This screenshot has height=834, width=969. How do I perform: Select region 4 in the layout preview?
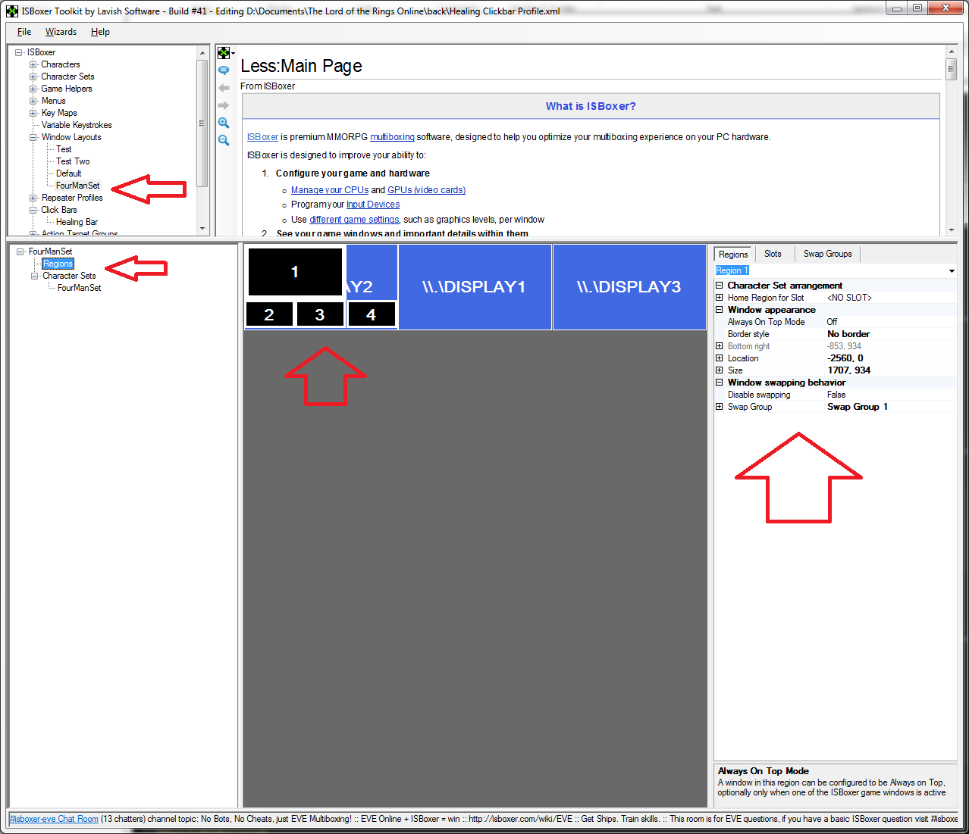coord(371,314)
